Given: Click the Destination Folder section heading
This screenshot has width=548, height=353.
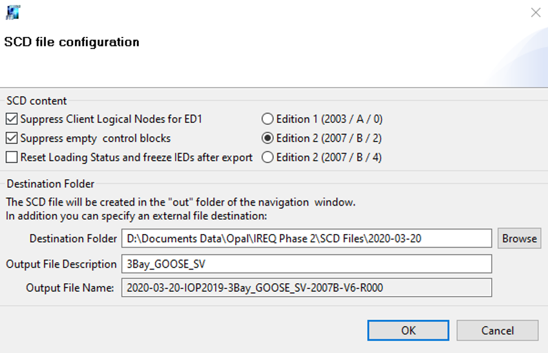Looking at the screenshot, I should [50, 184].
